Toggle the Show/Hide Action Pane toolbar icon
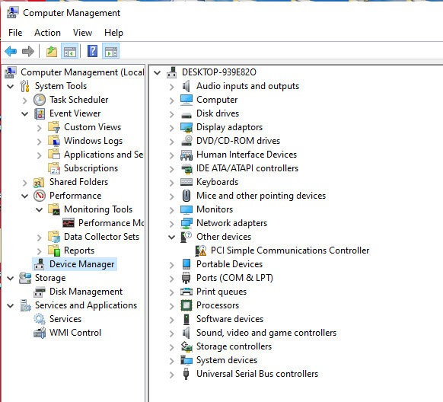The image size is (443, 402). click(111, 52)
